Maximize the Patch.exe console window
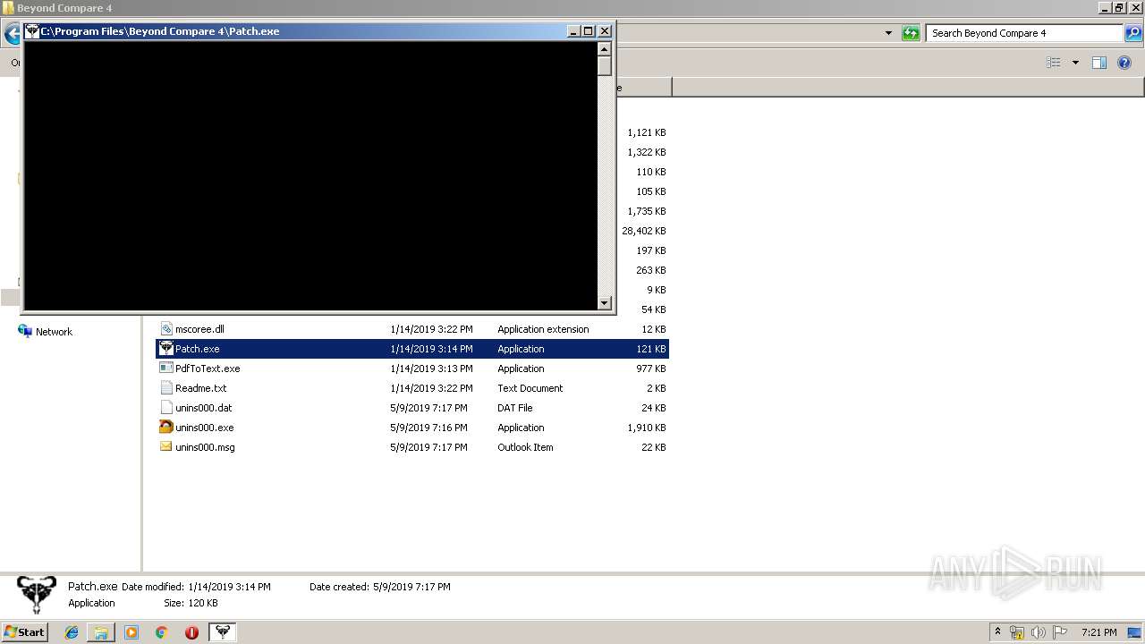The height and width of the screenshot is (644, 1145). point(589,31)
